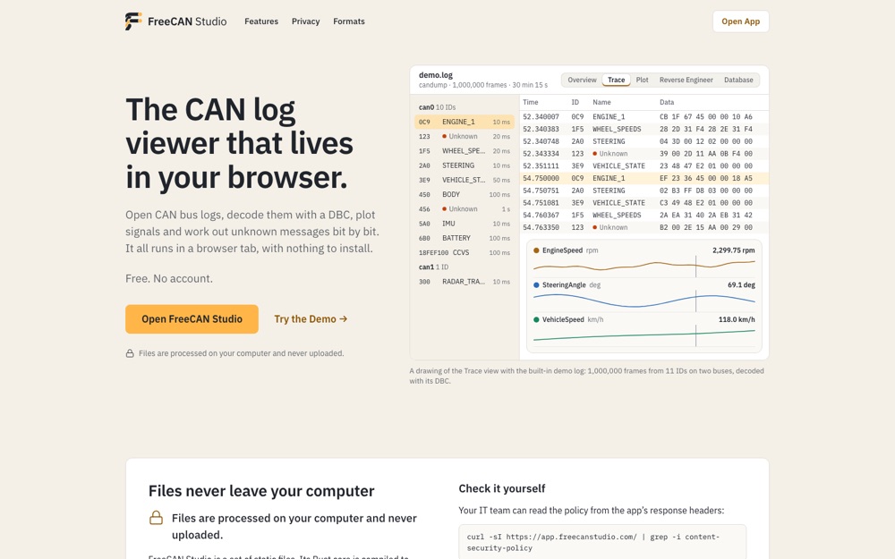Click the Time column header
895x559 pixels.
(530, 102)
